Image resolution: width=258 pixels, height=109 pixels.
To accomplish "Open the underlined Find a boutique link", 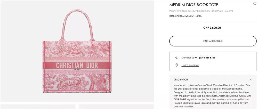I will (190, 65).
